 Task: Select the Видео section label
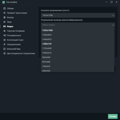pyautogui.click(x=10, y=26)
